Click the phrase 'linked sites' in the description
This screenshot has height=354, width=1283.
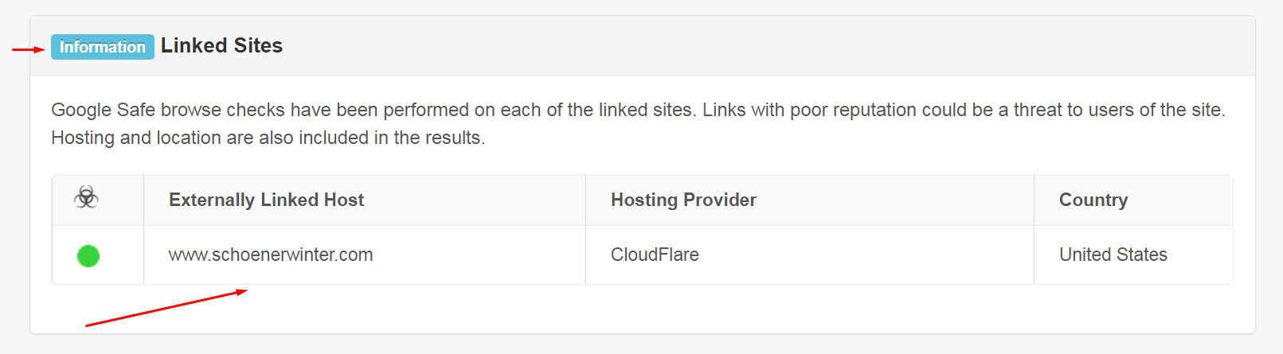pyautogui.click(x=645, y=110)
